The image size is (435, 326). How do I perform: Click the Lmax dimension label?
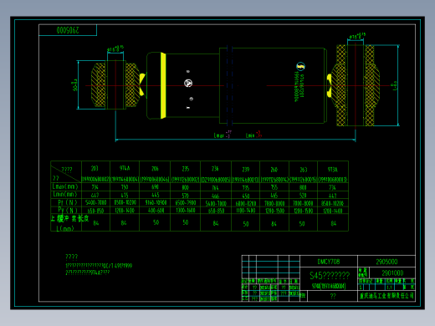pos(222,135)
